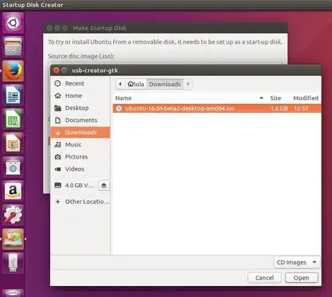This screenshot has width=332, height=297.
Task: Click the USB drive launcher icon
Action: [x=13, y=263]
